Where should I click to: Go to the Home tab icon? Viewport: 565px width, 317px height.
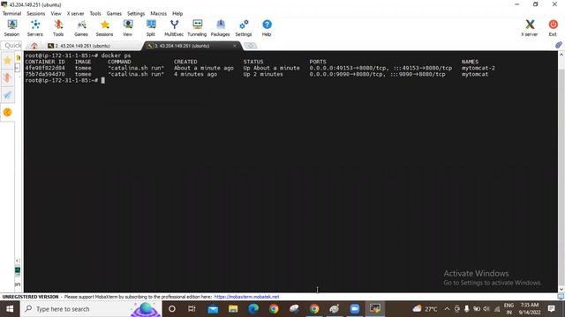[x=34, y=46]
